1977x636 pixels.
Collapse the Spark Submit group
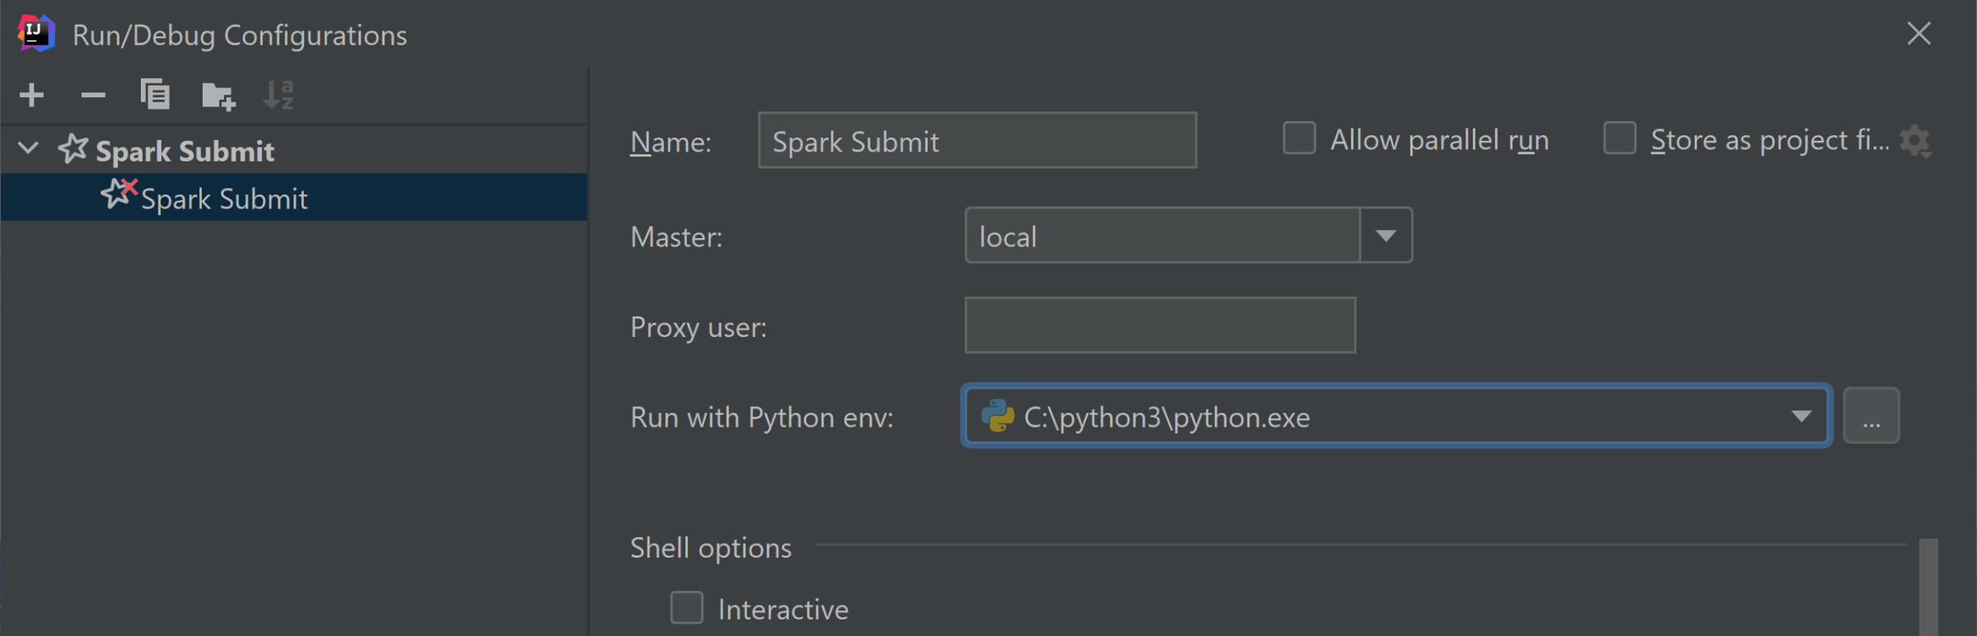28,149
